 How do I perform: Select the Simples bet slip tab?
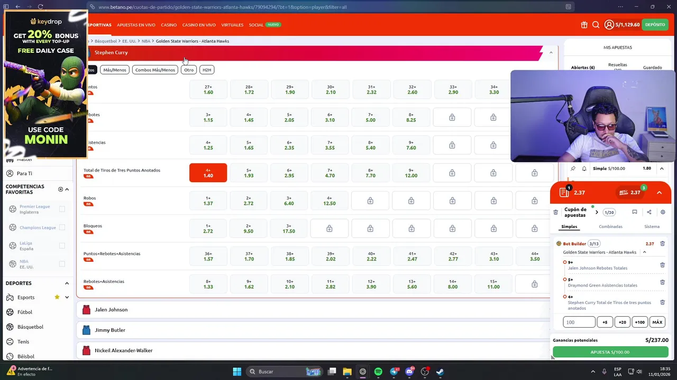[x=569, y=226]
